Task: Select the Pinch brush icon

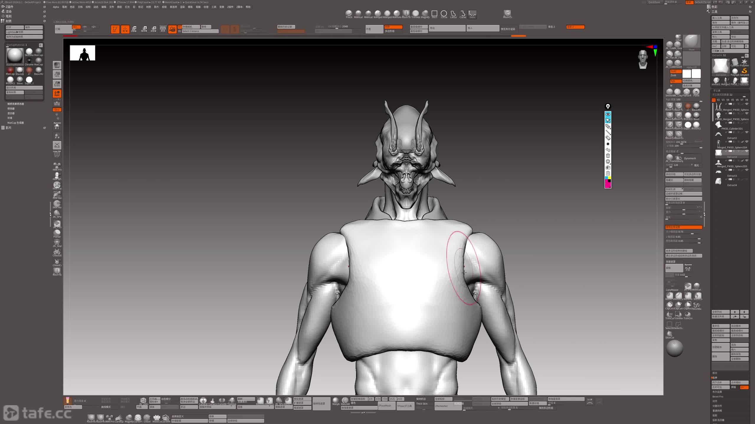Action: [x=349, y=14]
